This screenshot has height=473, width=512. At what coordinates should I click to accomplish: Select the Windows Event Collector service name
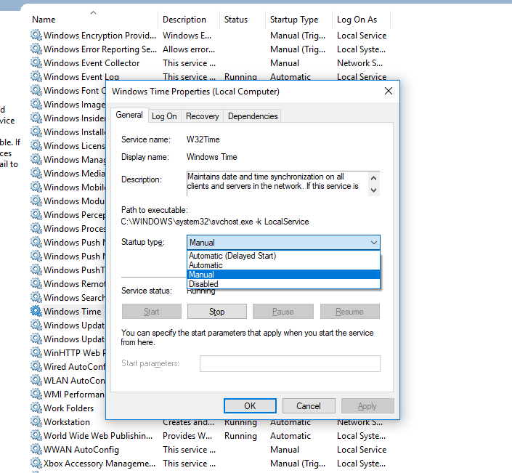(92, 63)
